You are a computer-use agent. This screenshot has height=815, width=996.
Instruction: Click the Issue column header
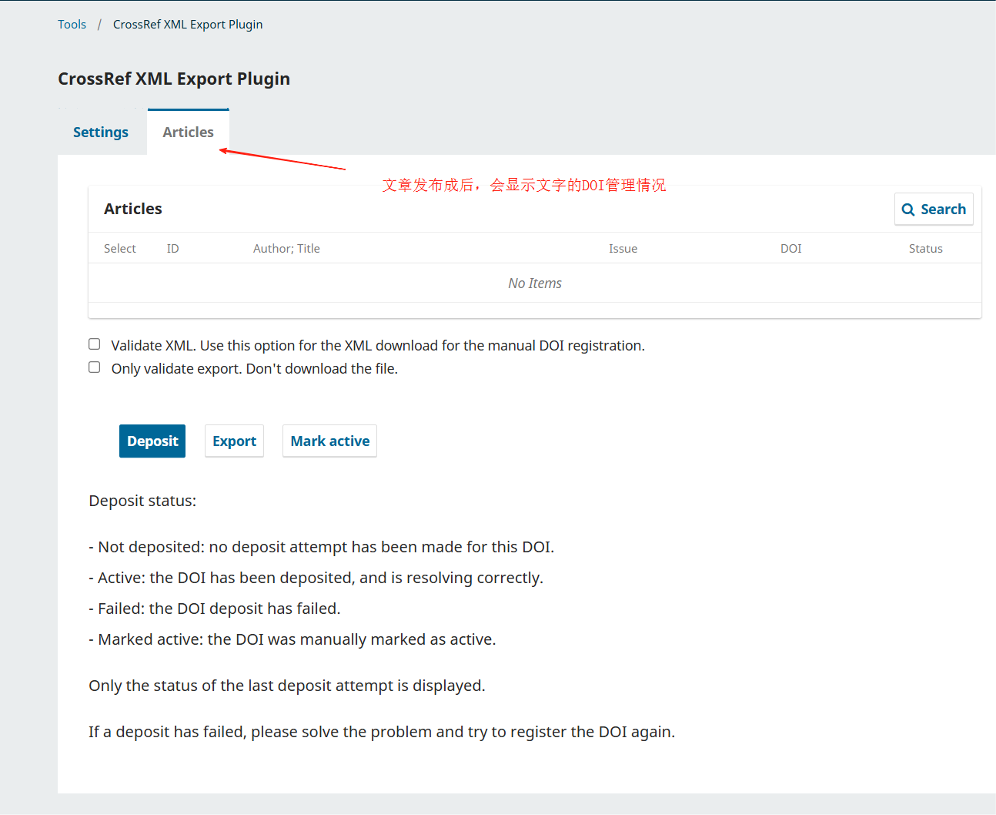point(623,248)
